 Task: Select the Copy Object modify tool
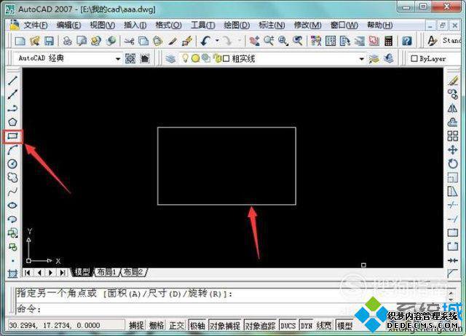click(453, 94)
